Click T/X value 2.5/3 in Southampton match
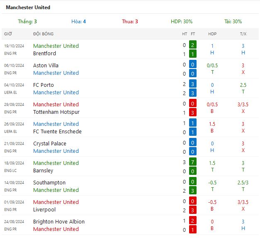The width and height of the screenshot is (260, 238). 243,183
